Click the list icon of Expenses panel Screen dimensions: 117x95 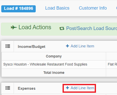click(8, 88)
